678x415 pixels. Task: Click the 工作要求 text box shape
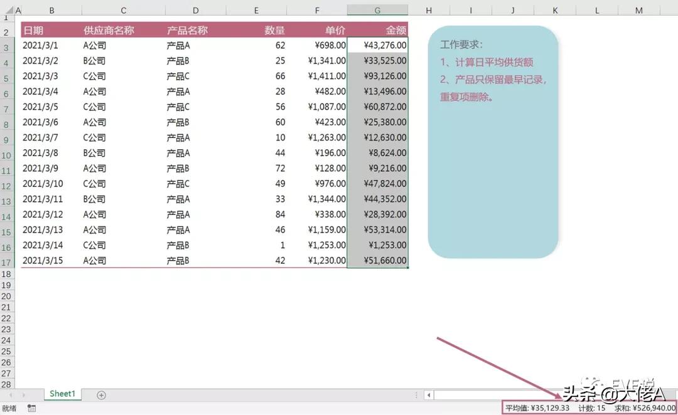[493, 142]
